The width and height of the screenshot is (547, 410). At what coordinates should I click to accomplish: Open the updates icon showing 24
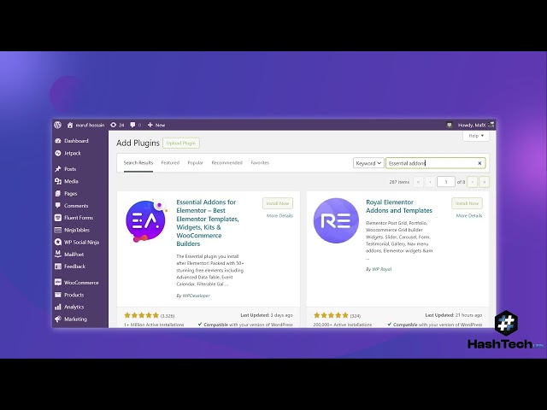coord(117,125)
